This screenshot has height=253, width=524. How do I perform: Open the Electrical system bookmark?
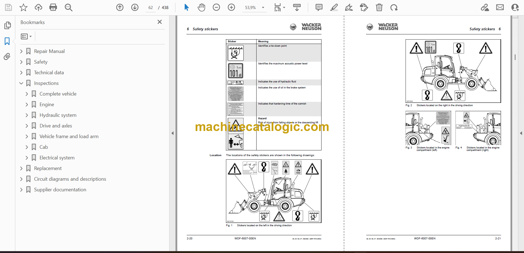tap(57, 158)
